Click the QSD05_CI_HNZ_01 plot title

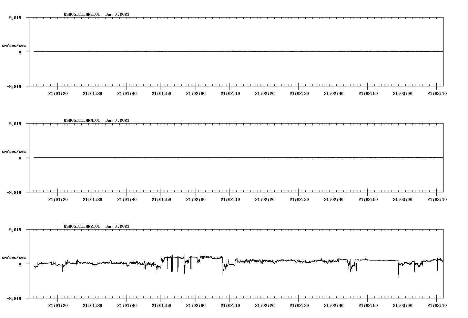pos(82,226)
